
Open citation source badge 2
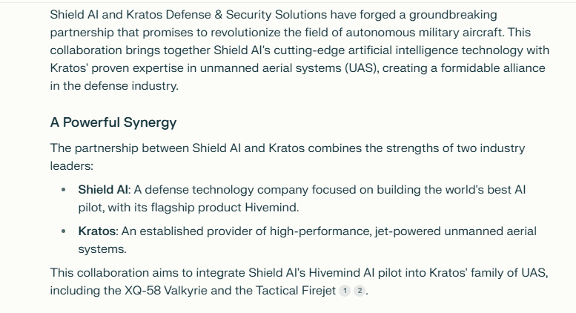[360, 291]
